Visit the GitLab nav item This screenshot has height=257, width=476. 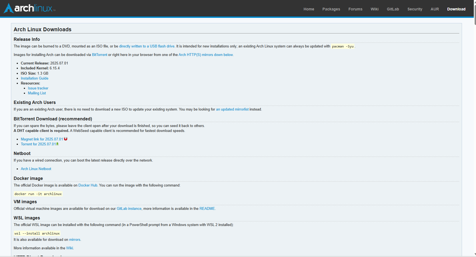[393, 9]
